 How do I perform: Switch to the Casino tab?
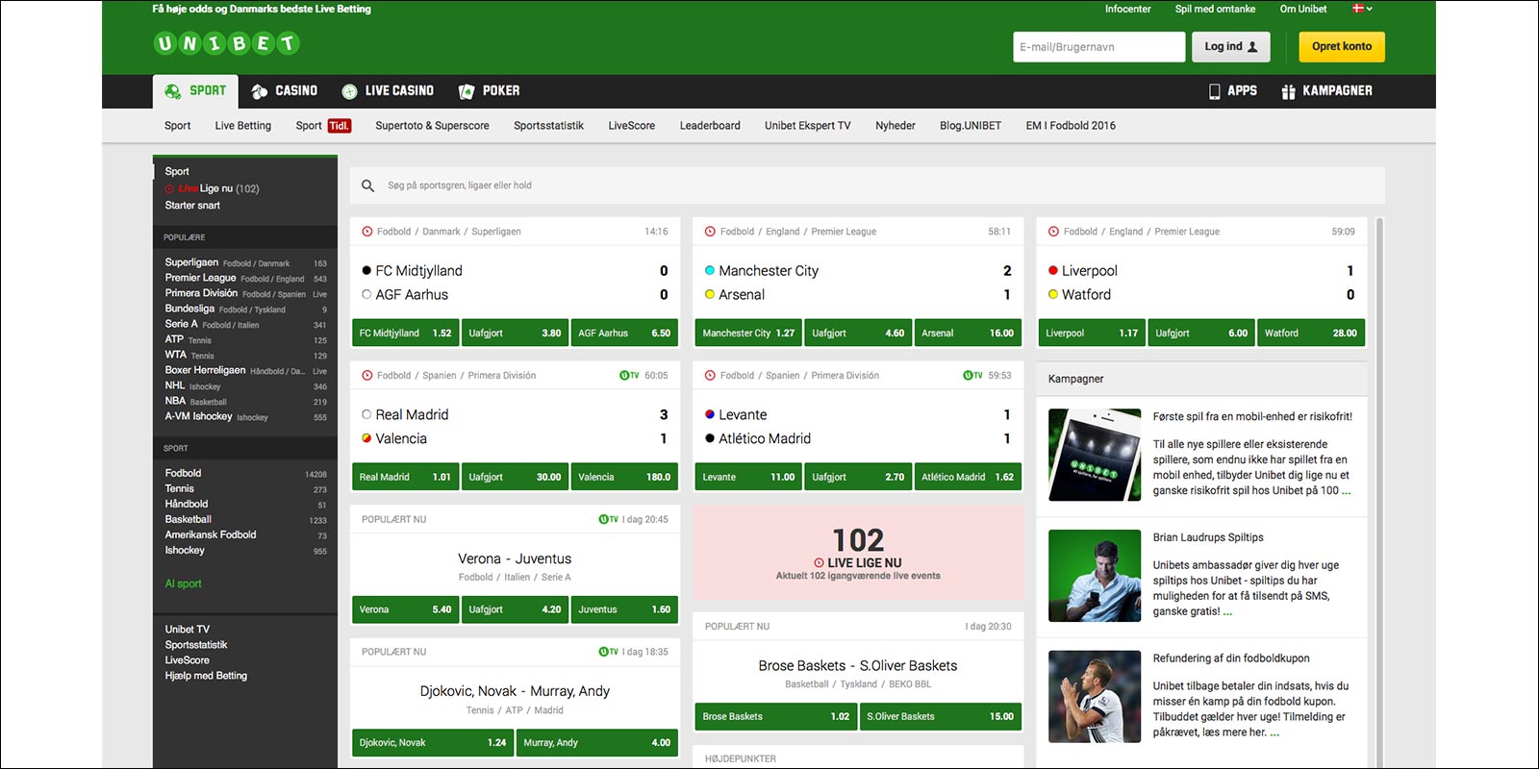tap(284, 91)
